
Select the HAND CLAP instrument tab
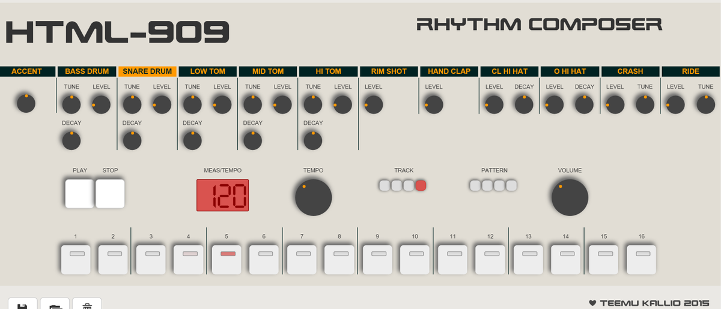[449, 71]
